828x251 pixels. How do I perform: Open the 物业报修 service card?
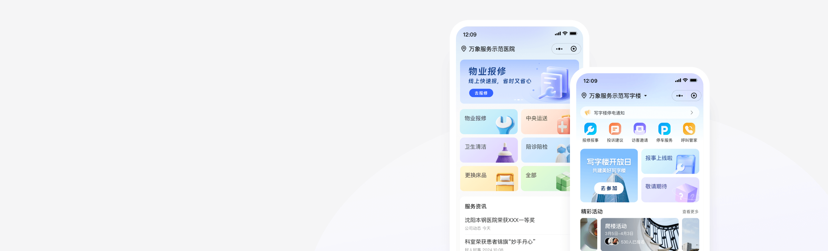click(489, 121)
